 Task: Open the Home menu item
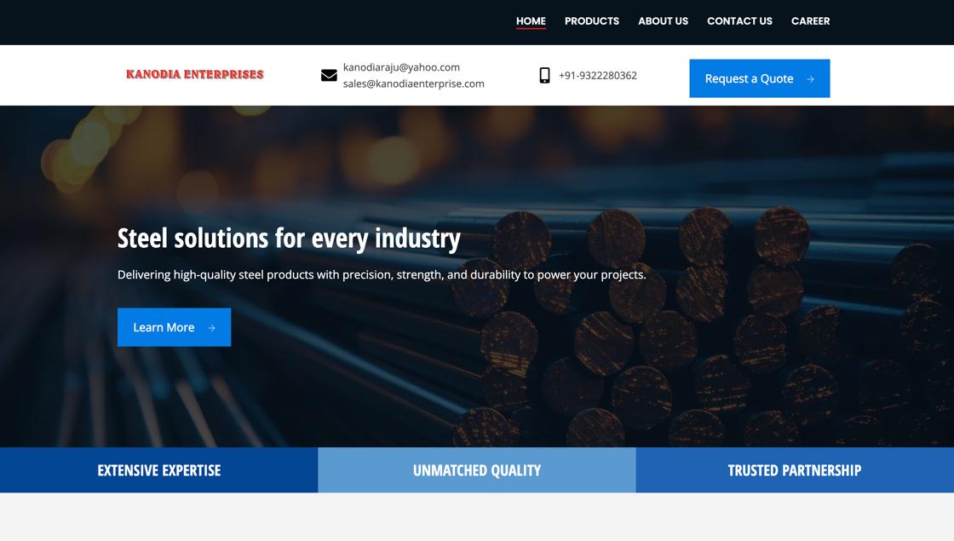531,21
